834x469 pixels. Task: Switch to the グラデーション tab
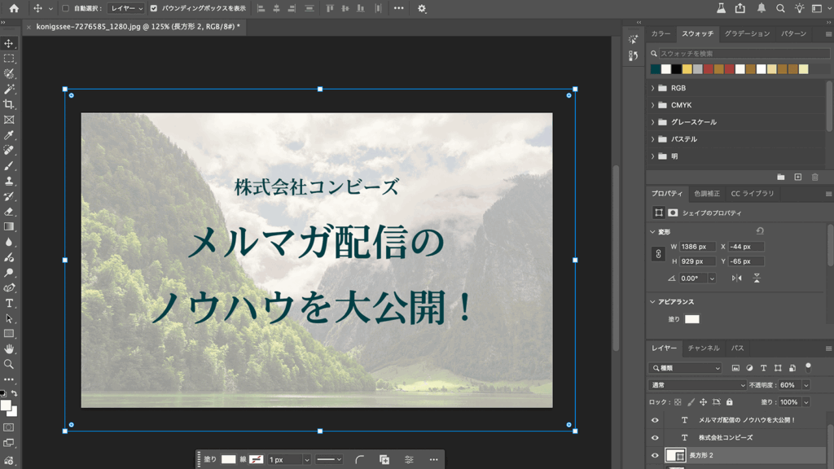coord(747,33)
